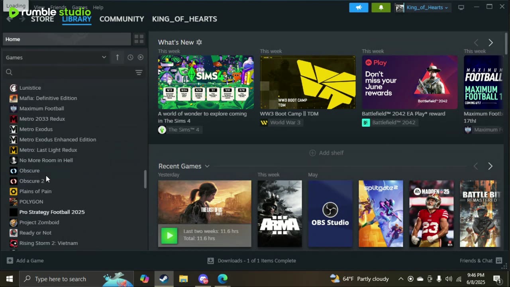Select Obscure 2 in list

[x=32, y=181]
